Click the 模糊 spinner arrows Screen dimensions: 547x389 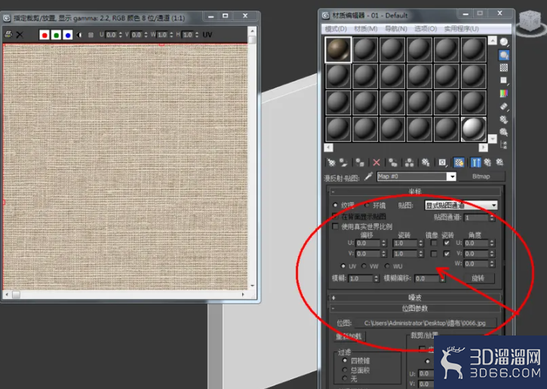376,278
